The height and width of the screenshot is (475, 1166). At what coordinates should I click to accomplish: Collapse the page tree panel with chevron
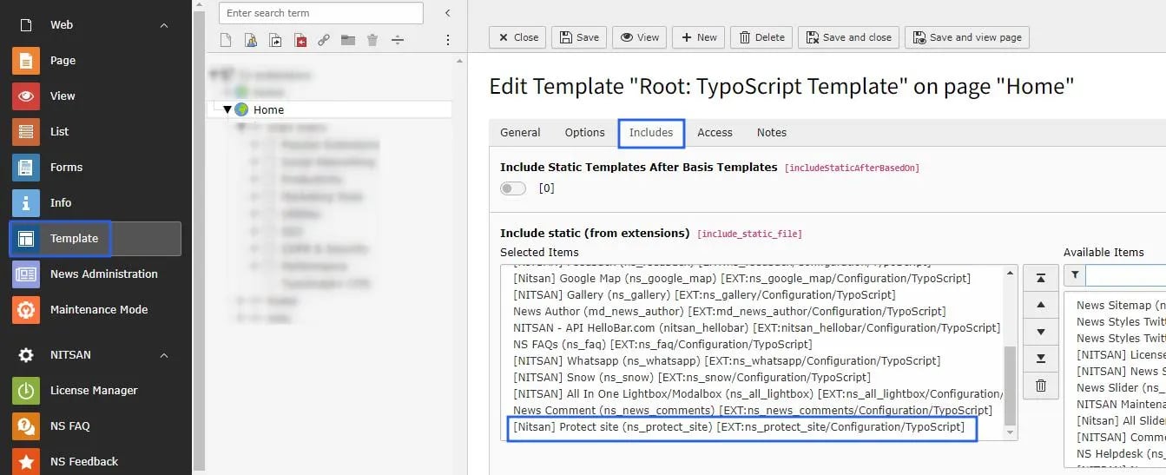pyautogui.click(x=448, y=13)
